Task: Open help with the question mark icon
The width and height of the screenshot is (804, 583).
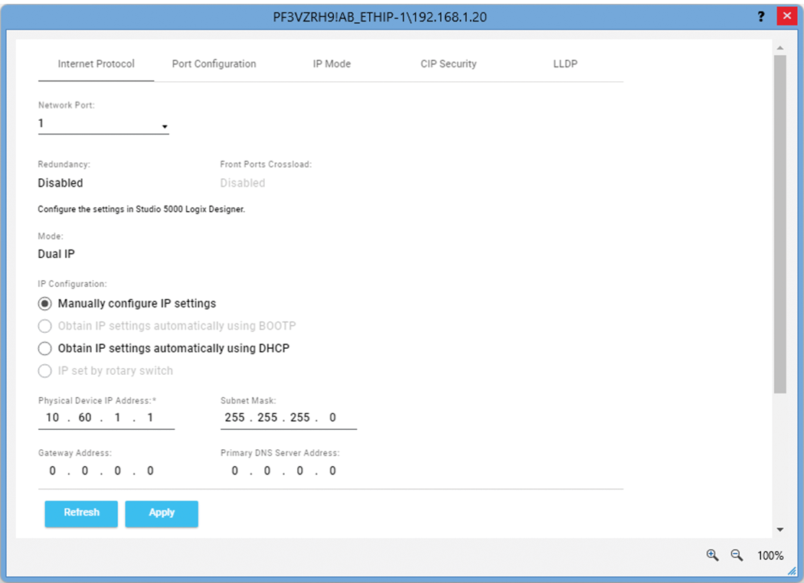Action: 761,16
